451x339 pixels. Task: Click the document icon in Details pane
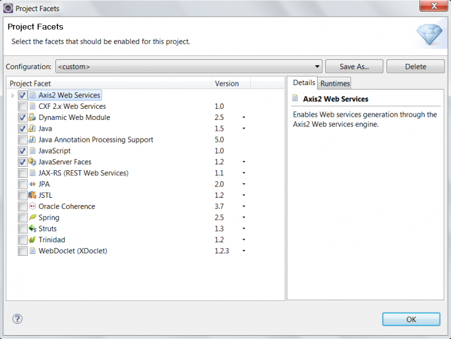click(295, 98)
